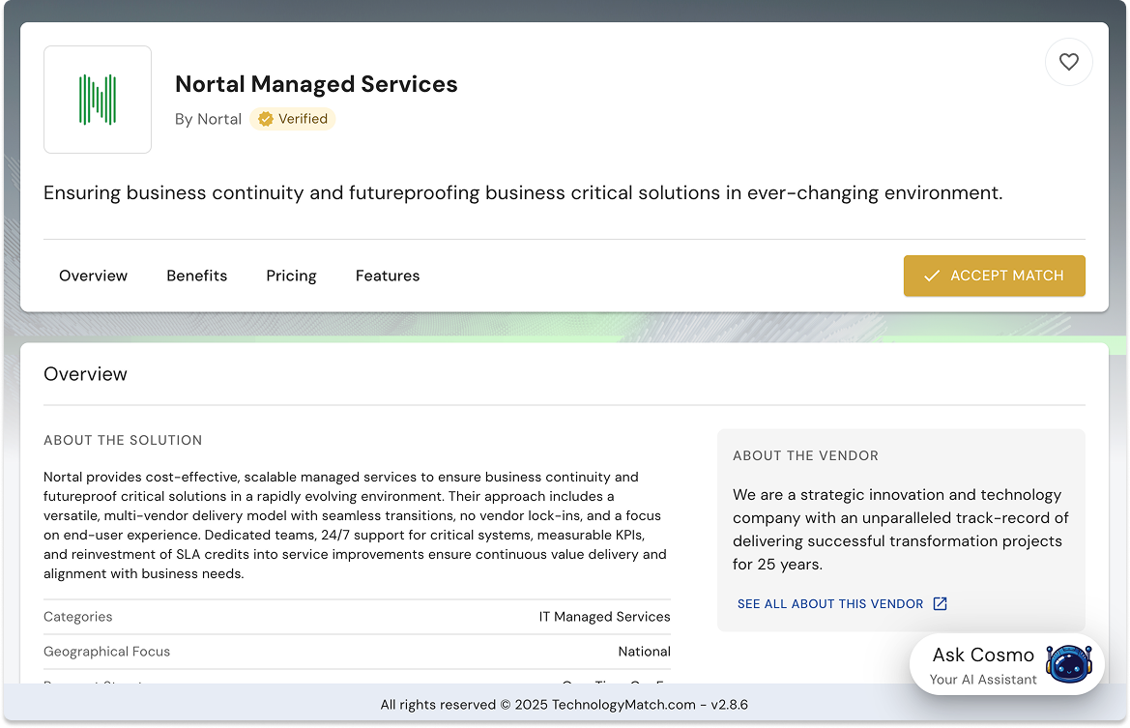The image size is (1130, 728).
Task: Click the ACCEPT MATCH button
Action: pyautogui.click(x=994, y=276)
